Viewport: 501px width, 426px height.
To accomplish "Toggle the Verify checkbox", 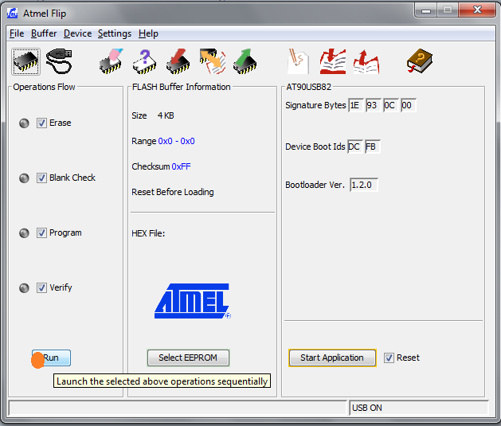I will pyautogui.click(x=41, y=287).
